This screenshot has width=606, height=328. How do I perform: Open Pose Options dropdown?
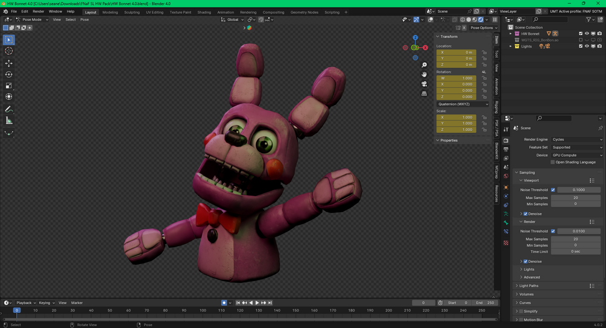(x=483, y=28)
